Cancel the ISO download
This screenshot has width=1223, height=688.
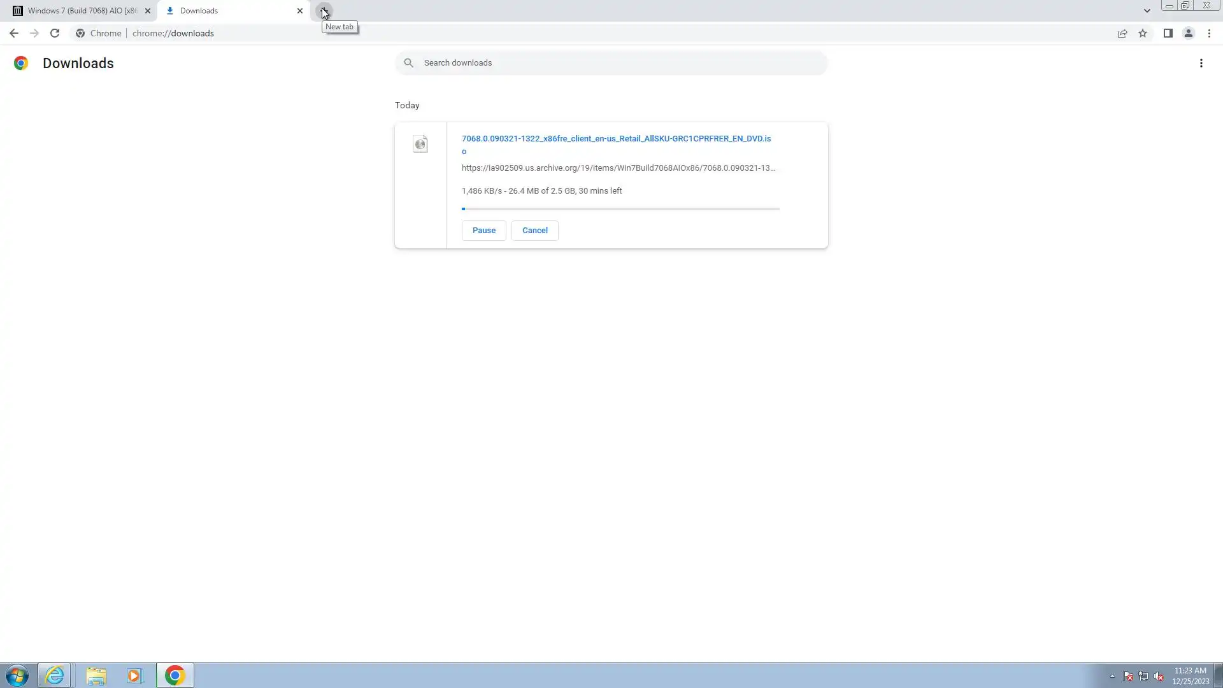pos(534,231)
